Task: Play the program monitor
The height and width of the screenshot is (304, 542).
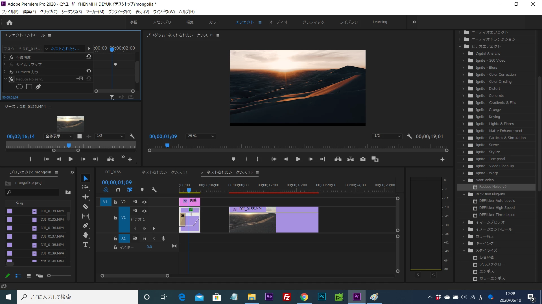Action: point(298,159)
